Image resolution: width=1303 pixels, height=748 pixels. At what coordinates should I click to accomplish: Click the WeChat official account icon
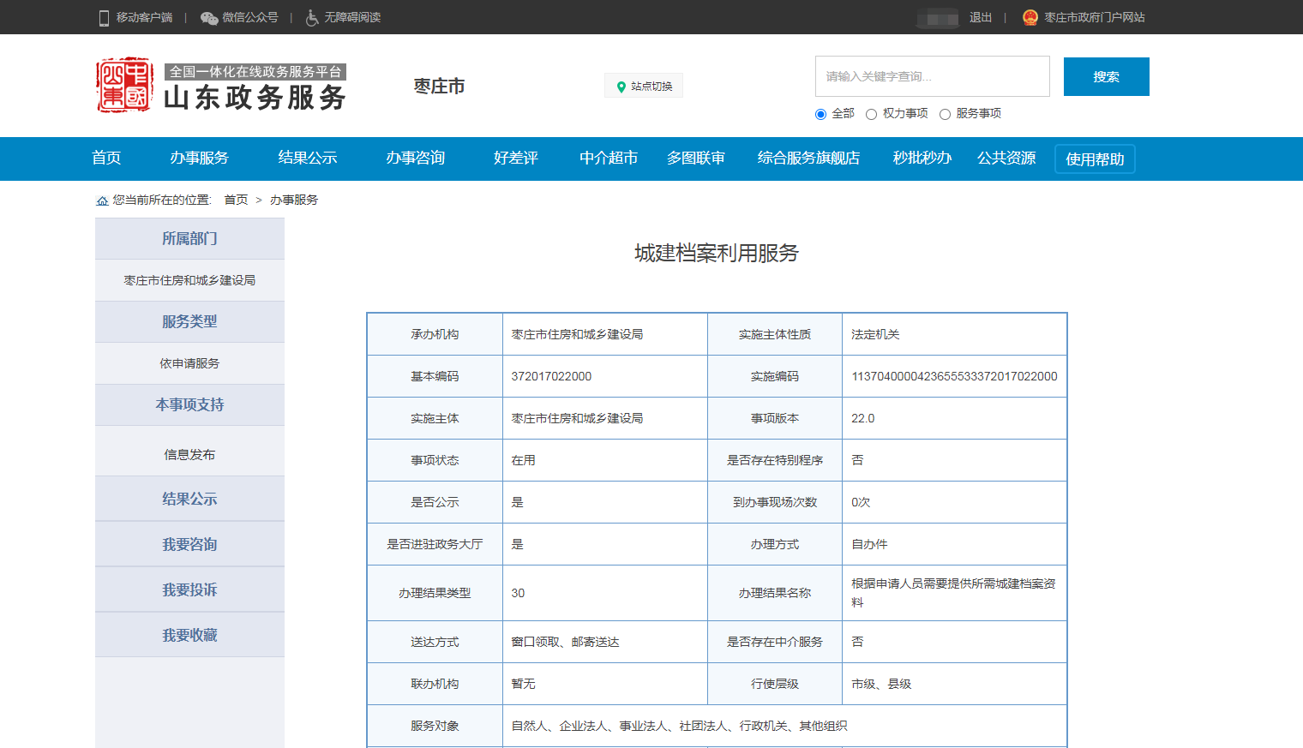pyautogui.click(x=209, y=18)
